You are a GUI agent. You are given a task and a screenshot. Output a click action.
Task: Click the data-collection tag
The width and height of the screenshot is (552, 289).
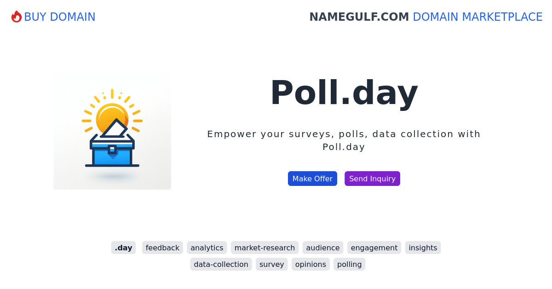coord(221,264)
